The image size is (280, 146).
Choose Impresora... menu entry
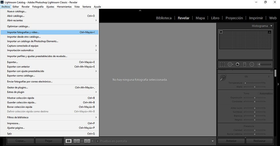(49, 123)
